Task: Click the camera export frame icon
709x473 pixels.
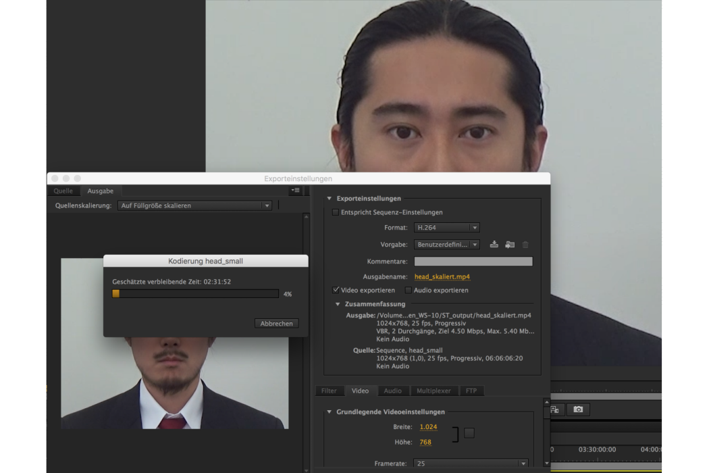Action: coord(578,409)
